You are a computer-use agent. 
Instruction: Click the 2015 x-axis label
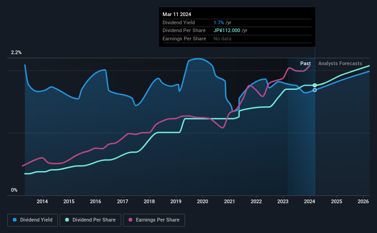click(x=69, y=201)
